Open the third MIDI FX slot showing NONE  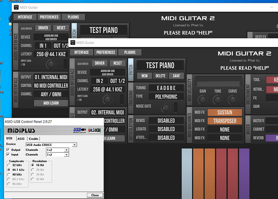(225, 129)
